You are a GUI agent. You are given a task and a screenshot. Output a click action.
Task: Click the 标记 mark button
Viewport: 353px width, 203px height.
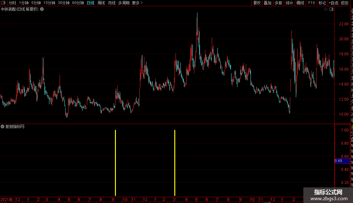[x=322, y=3]
